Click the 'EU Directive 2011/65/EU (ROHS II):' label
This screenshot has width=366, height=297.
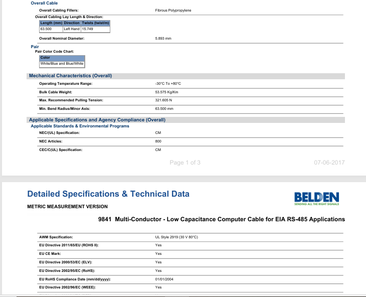coord(69,245)
